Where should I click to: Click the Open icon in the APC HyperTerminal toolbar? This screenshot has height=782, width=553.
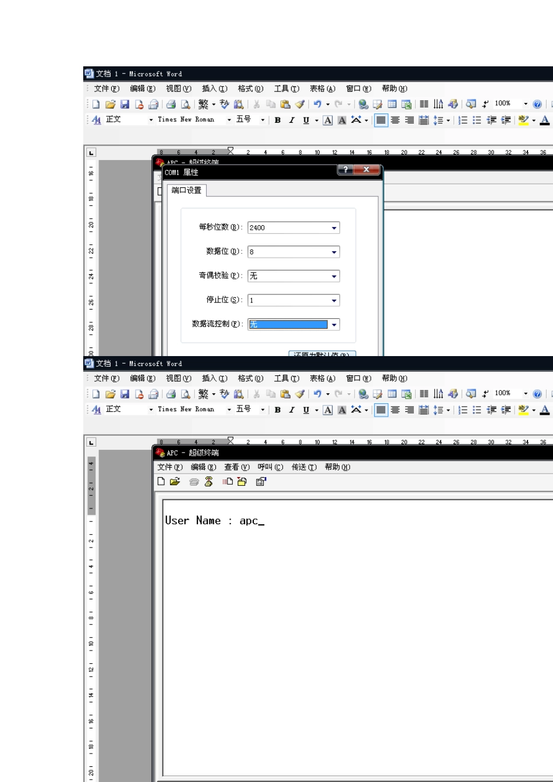(175, 482)
